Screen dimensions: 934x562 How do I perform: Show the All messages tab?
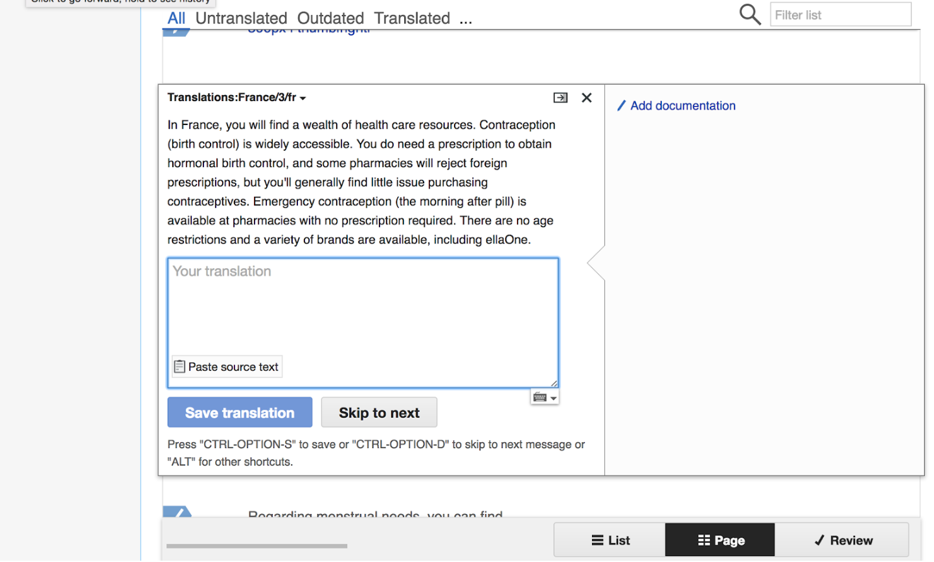pyautogui.click(x=176, y=18)
